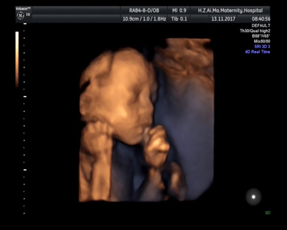This screenshot has height=230, width=287.
Task: Click the 13.11.2017 date field
Action: point(223,19)
